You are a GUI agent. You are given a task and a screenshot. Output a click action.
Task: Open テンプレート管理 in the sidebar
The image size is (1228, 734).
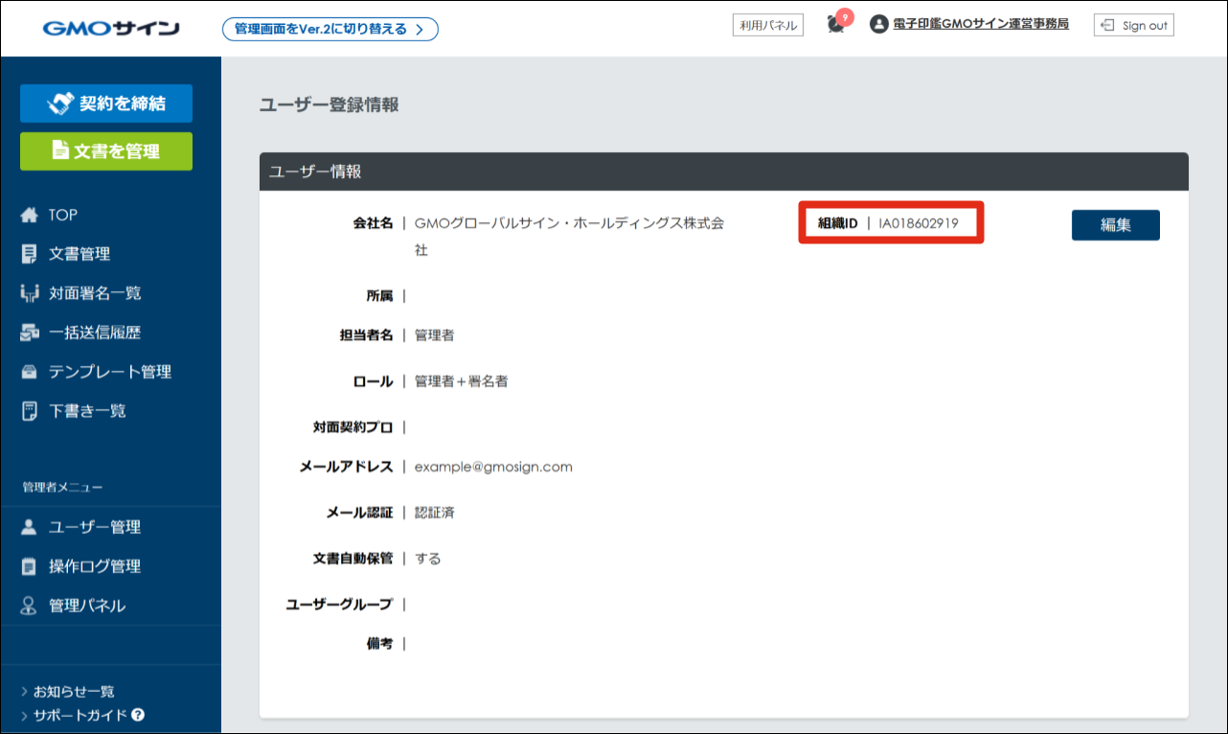[x=111, y=372]
